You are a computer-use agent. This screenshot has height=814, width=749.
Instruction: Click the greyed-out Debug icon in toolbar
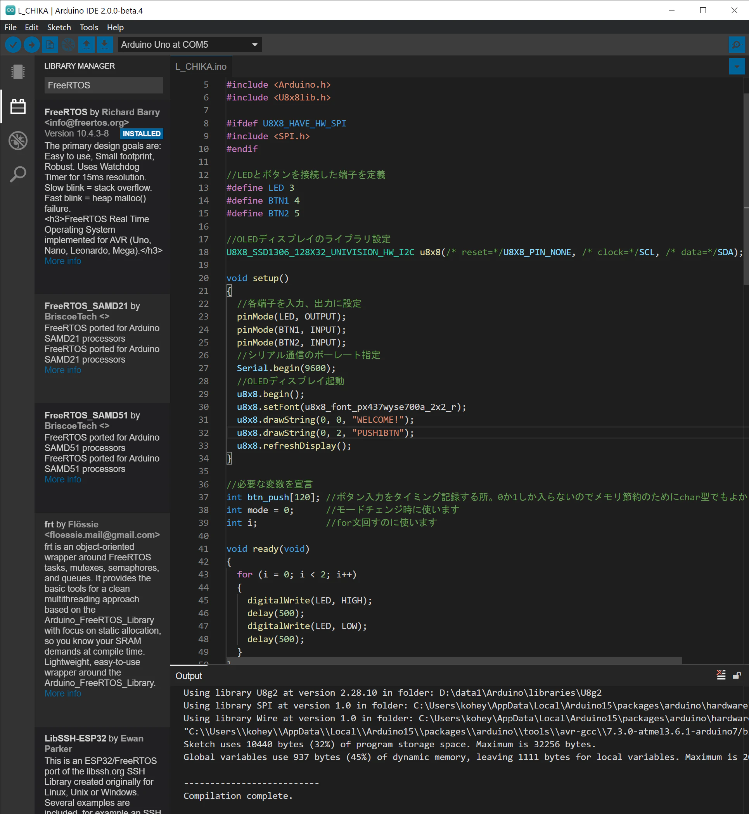point(68,45)
